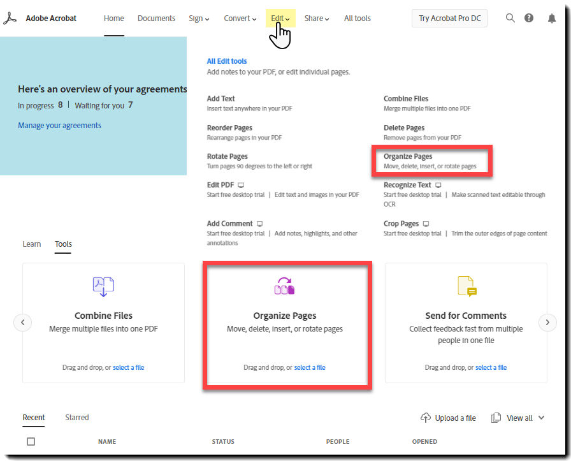Open the Documents menu item

point(156,18)
